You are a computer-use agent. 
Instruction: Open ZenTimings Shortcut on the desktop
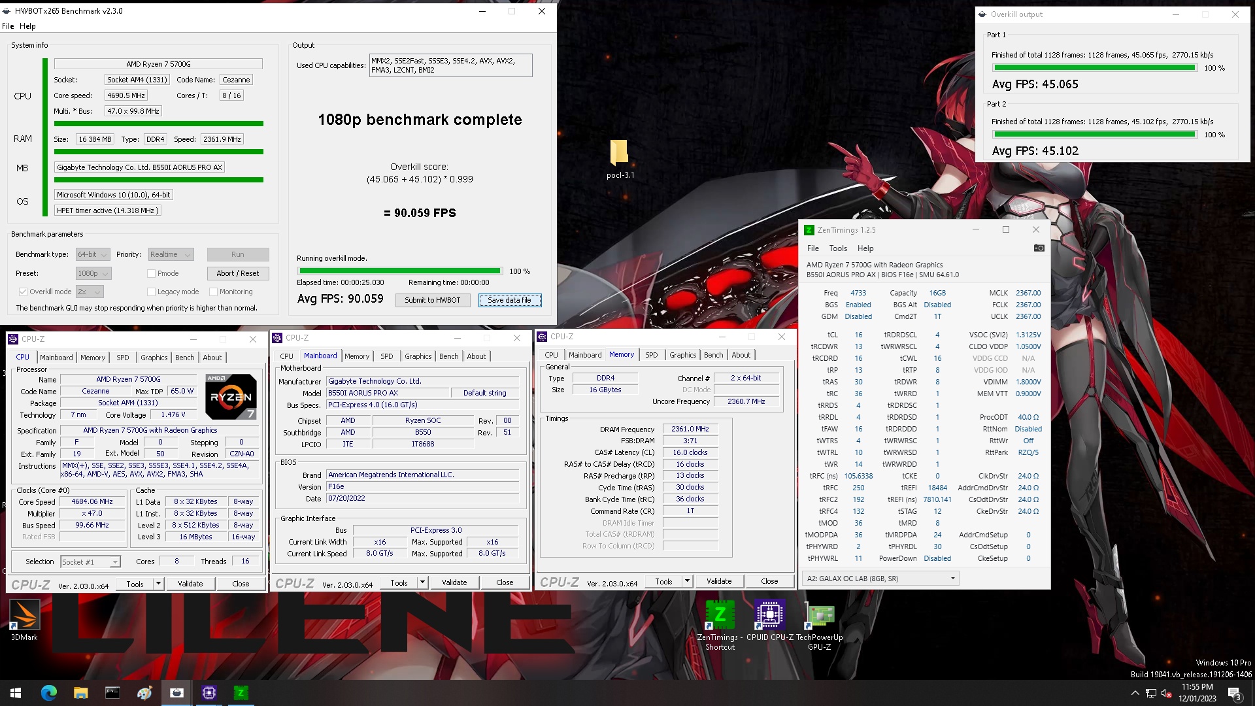coord(720,625)
